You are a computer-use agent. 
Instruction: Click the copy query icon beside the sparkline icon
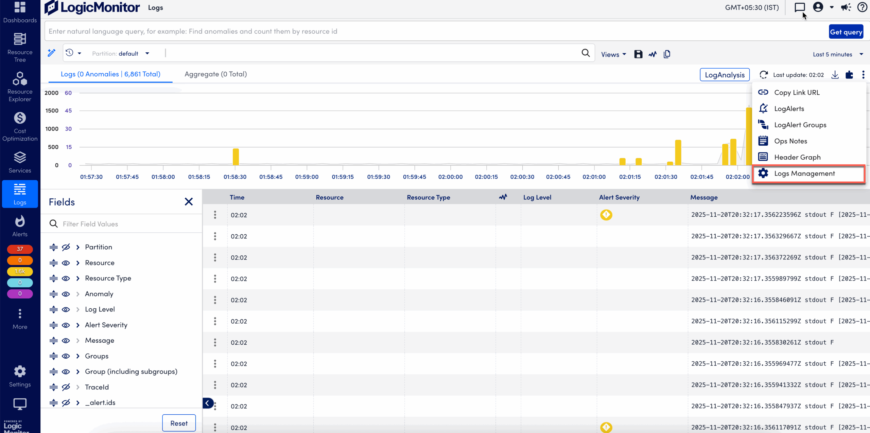666,54
